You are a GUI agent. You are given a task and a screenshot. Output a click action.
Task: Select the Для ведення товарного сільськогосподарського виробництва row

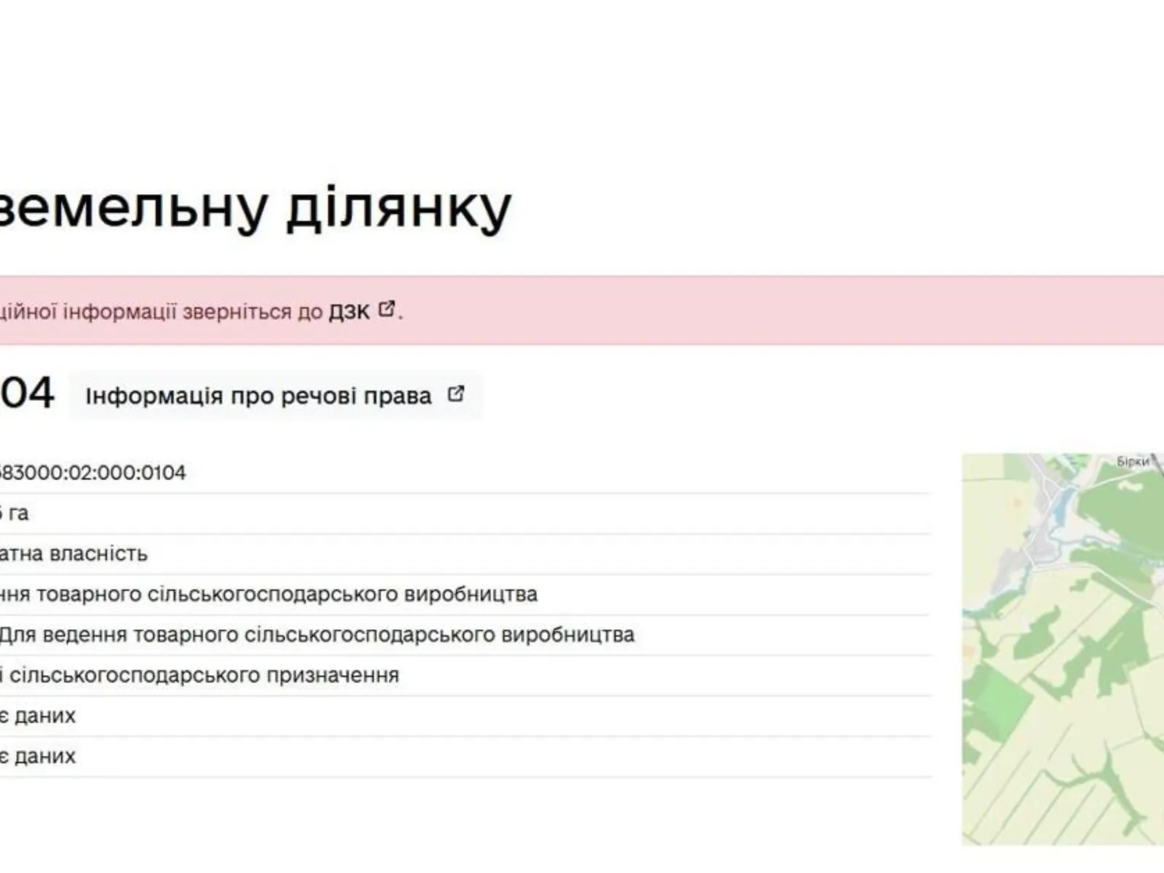pyautogui.click(x=320, y=634)
